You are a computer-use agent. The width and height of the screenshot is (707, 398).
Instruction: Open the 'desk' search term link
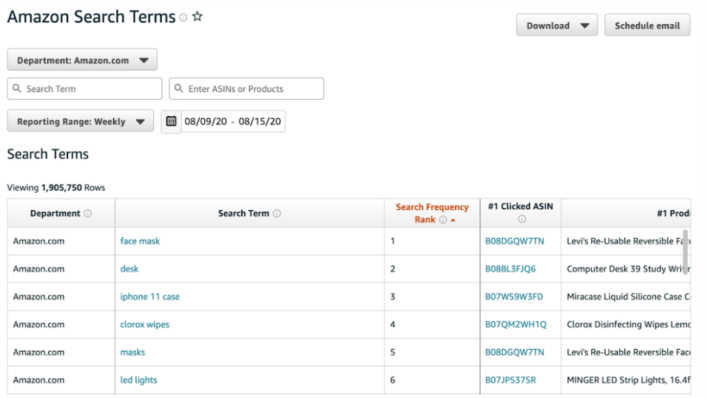(x=129, y=269)
